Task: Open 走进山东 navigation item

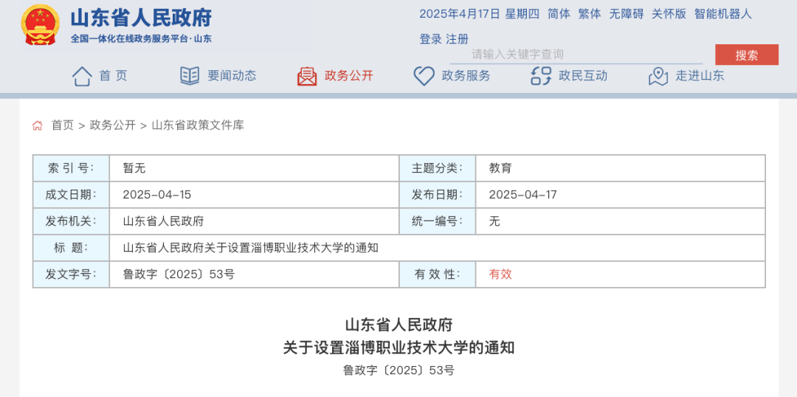Action: point(700,76)
